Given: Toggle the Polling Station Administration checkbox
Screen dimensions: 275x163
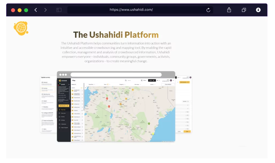Looking at the screenshot, I should click(x=73, y=94).
